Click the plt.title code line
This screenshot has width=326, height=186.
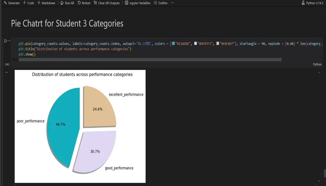pyautogui.click(x=75, y=49)
